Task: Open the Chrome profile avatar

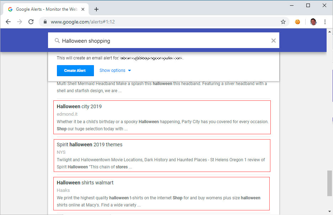Action: (x=313, y=22)
